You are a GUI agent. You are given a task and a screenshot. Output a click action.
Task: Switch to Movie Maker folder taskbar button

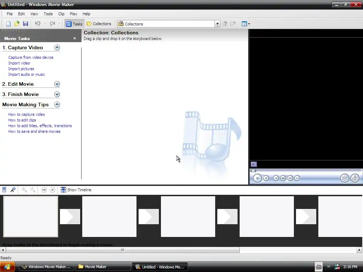pyautogui.click(x=103, y=267)
